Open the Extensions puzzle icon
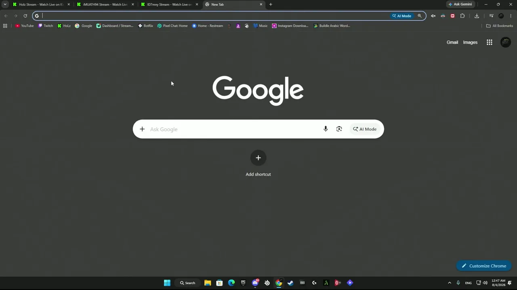This screenshot has width=517, height=290. coord(462,16)
